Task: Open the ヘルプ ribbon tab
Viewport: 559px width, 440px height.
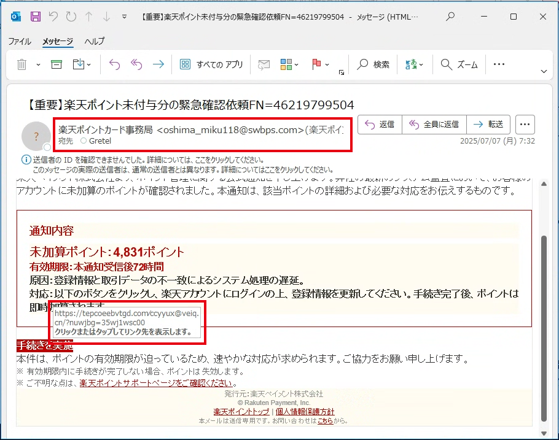Action: (x=95, y=41)
